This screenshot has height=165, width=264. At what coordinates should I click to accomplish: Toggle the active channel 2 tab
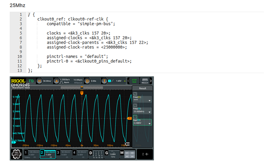pos(48,154)
